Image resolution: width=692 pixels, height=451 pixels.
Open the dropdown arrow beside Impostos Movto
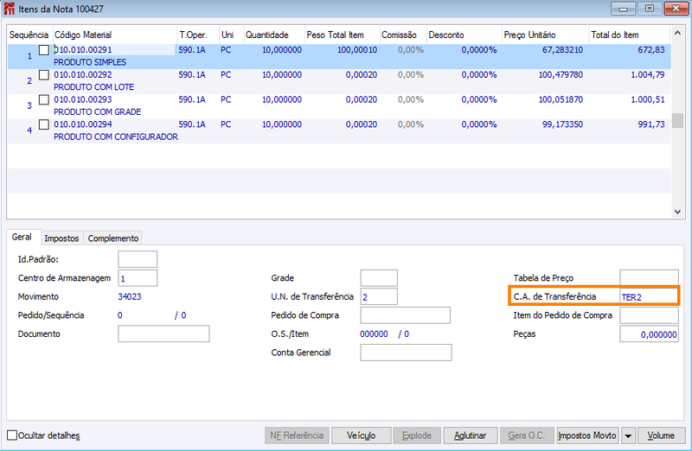coord(628,435)
